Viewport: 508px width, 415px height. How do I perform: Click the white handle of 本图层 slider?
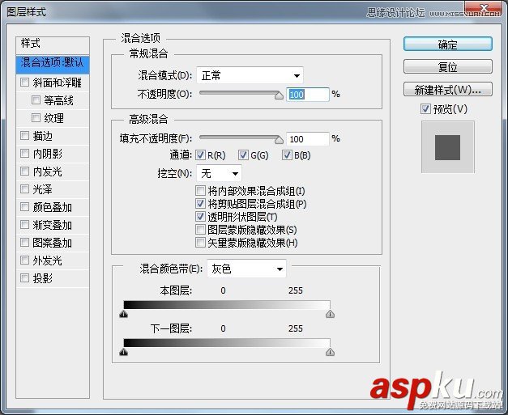click(x=330, y=314)
